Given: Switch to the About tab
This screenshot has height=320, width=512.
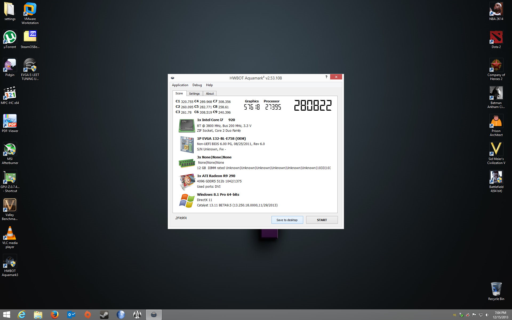Looking at the screenshot, I should [210, 94].
